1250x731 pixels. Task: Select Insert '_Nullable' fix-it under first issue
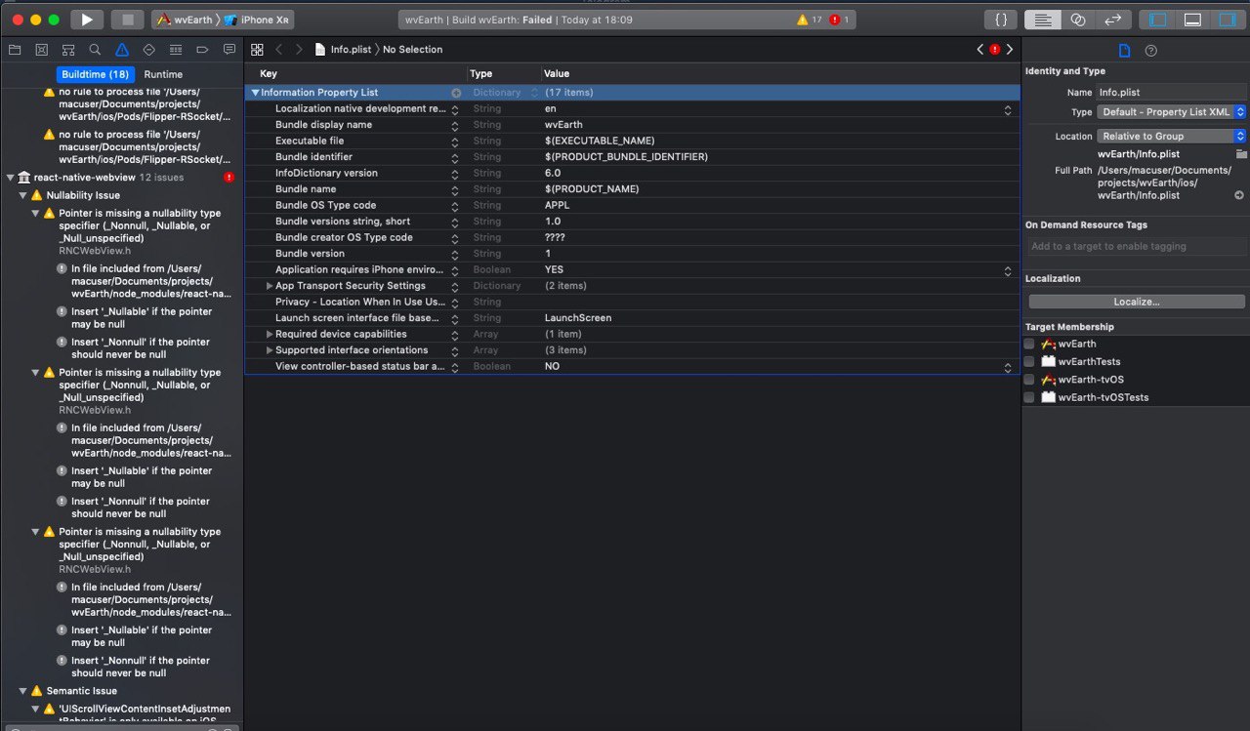(142, 318)
